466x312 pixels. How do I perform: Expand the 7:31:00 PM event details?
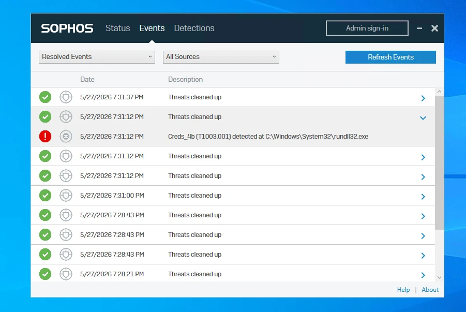pos(423,196)
